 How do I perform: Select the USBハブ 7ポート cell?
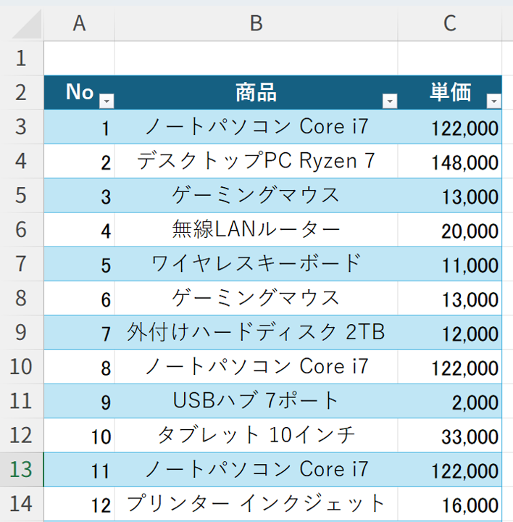pos(256,401)
